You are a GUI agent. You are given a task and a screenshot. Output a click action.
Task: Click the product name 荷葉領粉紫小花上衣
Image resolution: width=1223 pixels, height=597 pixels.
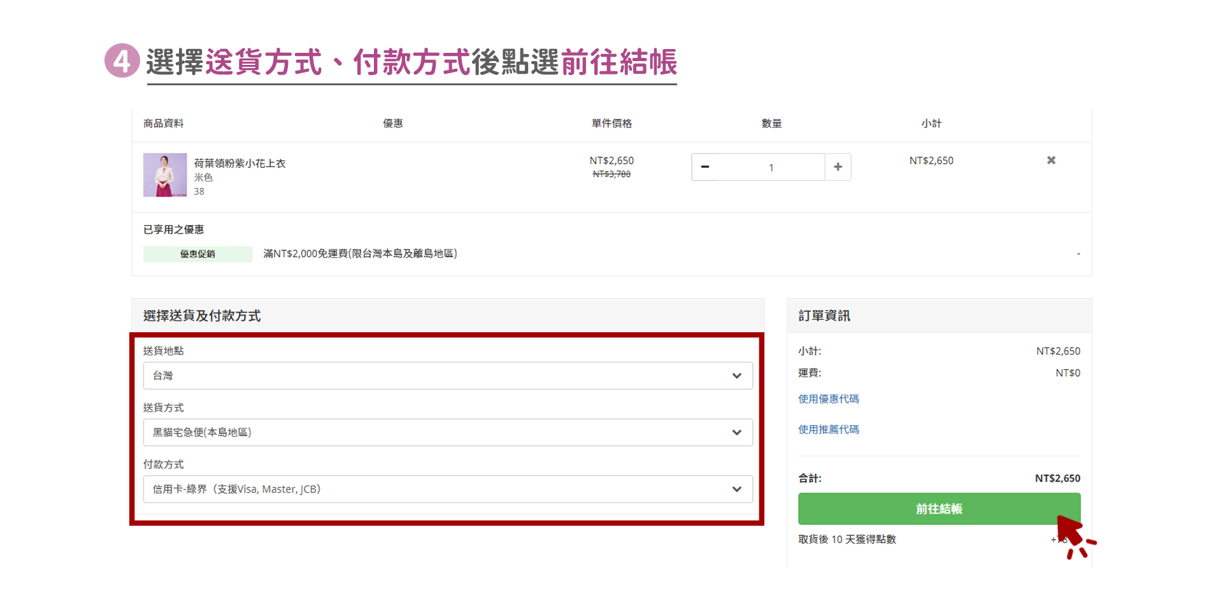[240, 164]
